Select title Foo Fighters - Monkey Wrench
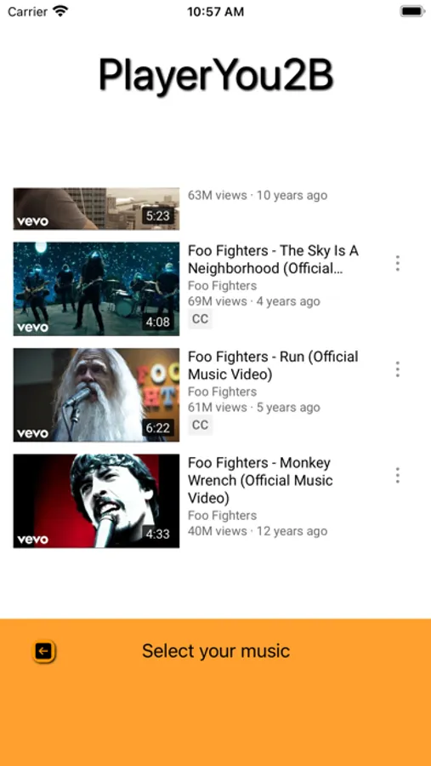 click(261, 480)
